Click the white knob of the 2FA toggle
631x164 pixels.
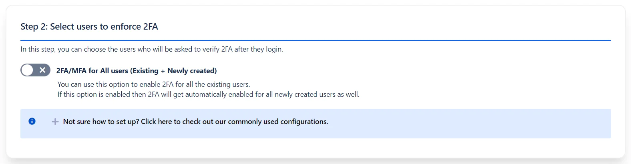(27, 70)
